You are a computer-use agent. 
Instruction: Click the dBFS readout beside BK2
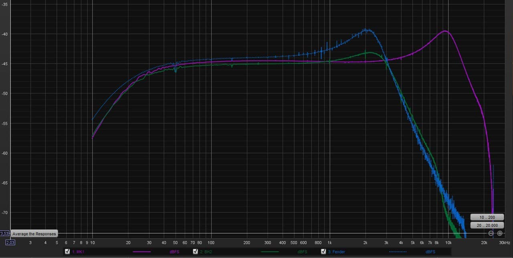[x=302, y=252]
